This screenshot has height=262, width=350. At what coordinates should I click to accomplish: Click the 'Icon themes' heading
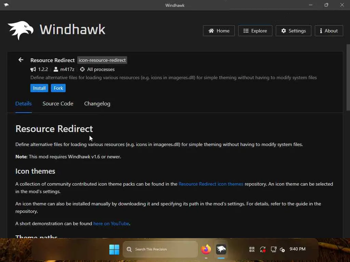pyautogui.click(x=35, y=171)
